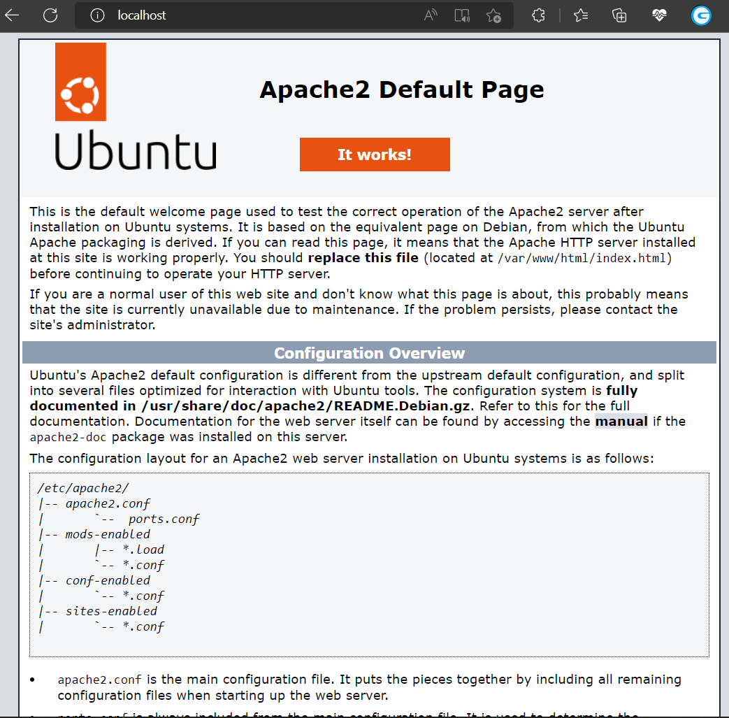Open the Extensions puzzle icon
The height and width of the screenshot is (718, 729).
point(538,15)
